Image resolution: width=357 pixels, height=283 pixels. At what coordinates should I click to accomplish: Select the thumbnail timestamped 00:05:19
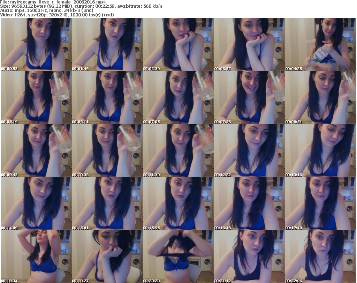point(36,97)
